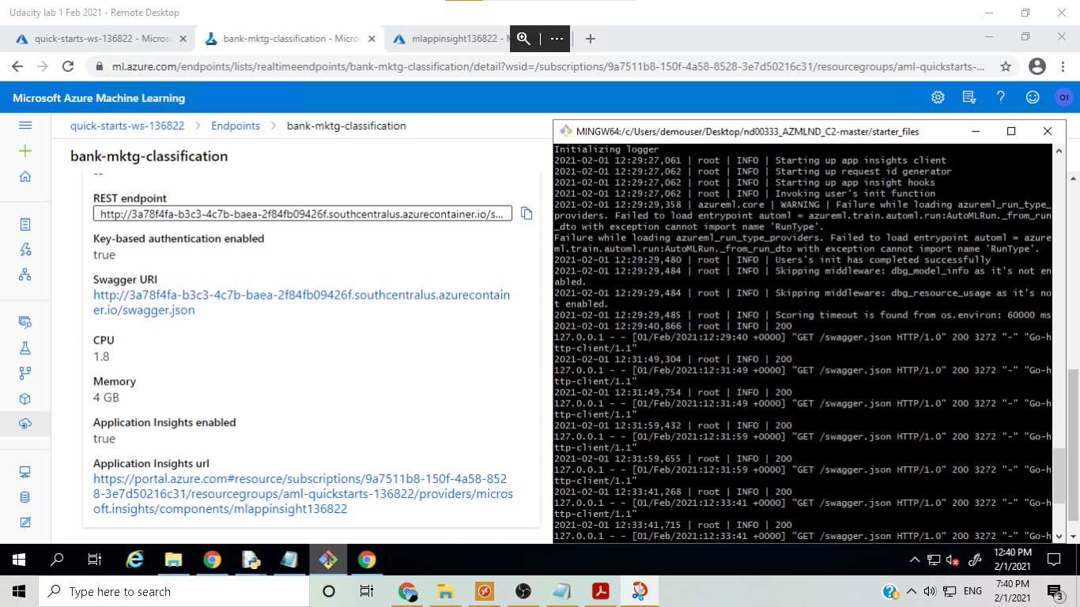Click the remote desktop zoom magnifier icon
The width and height of the screenshot is (1080, 607).
point(523,38)
